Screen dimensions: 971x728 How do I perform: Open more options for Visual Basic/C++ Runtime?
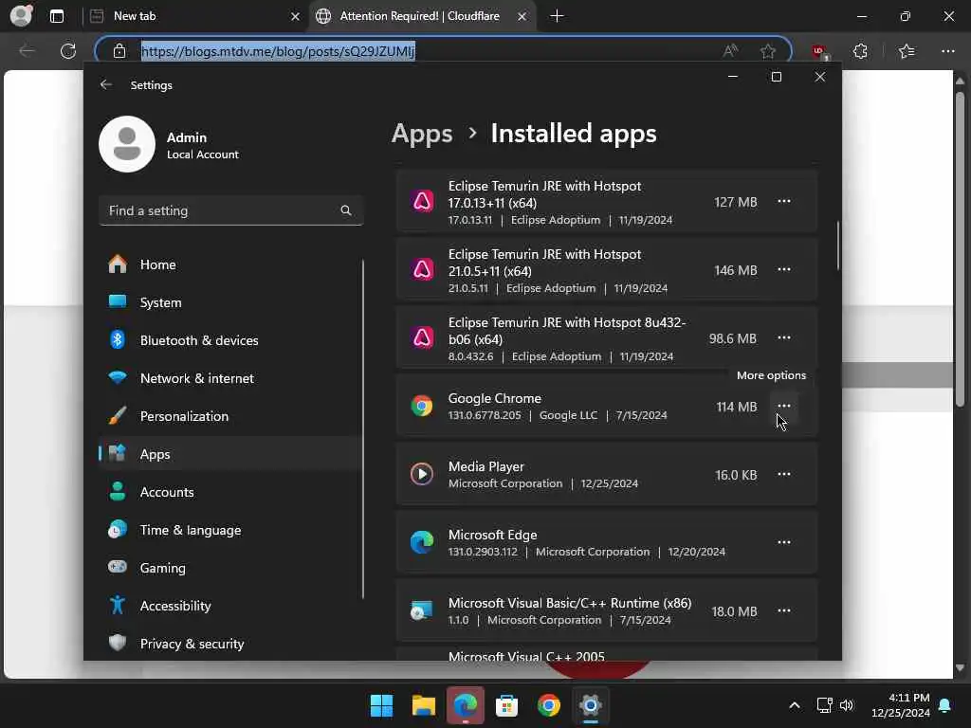point(784,610)
